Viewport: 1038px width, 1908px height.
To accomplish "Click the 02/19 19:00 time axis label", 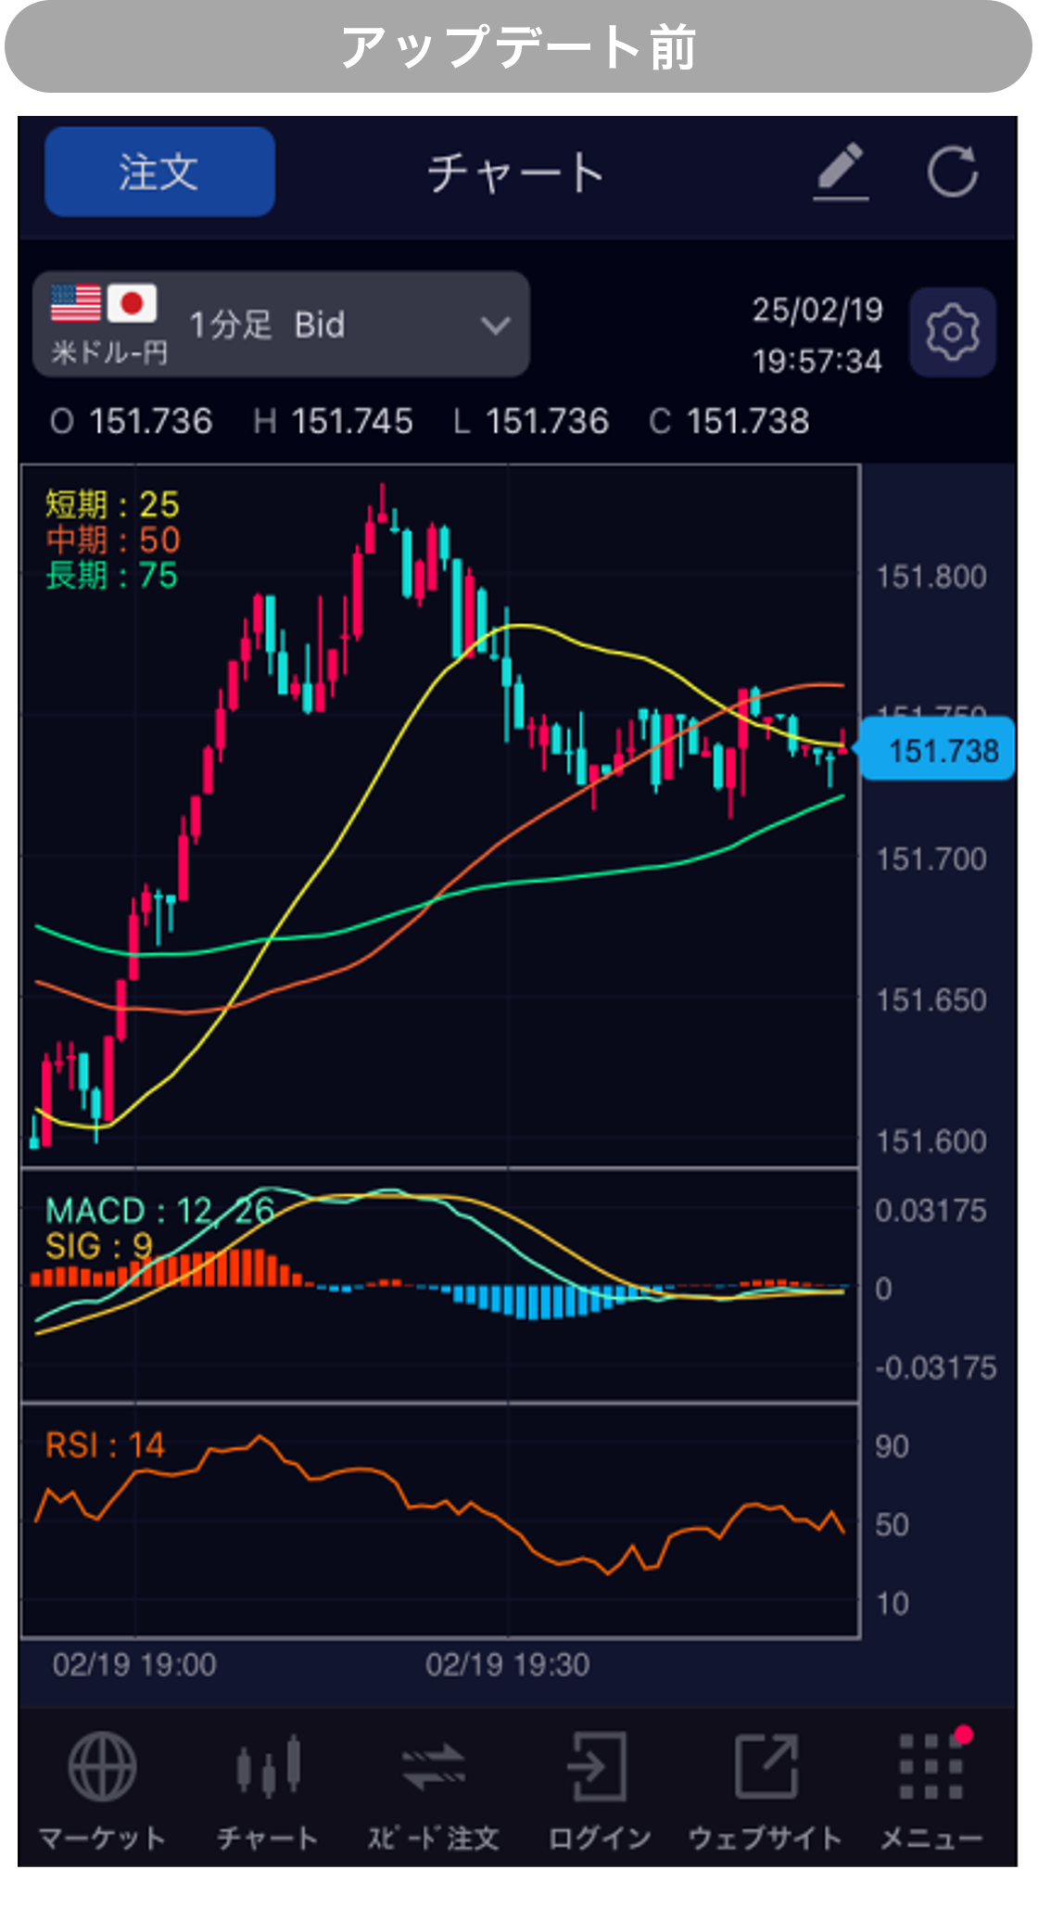I will [x=134, y=1665].
